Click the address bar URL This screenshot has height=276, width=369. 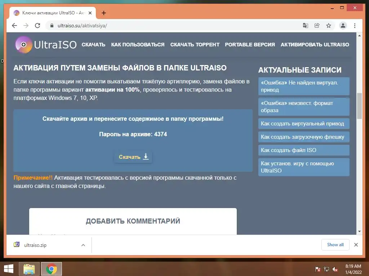click(82, 26)
